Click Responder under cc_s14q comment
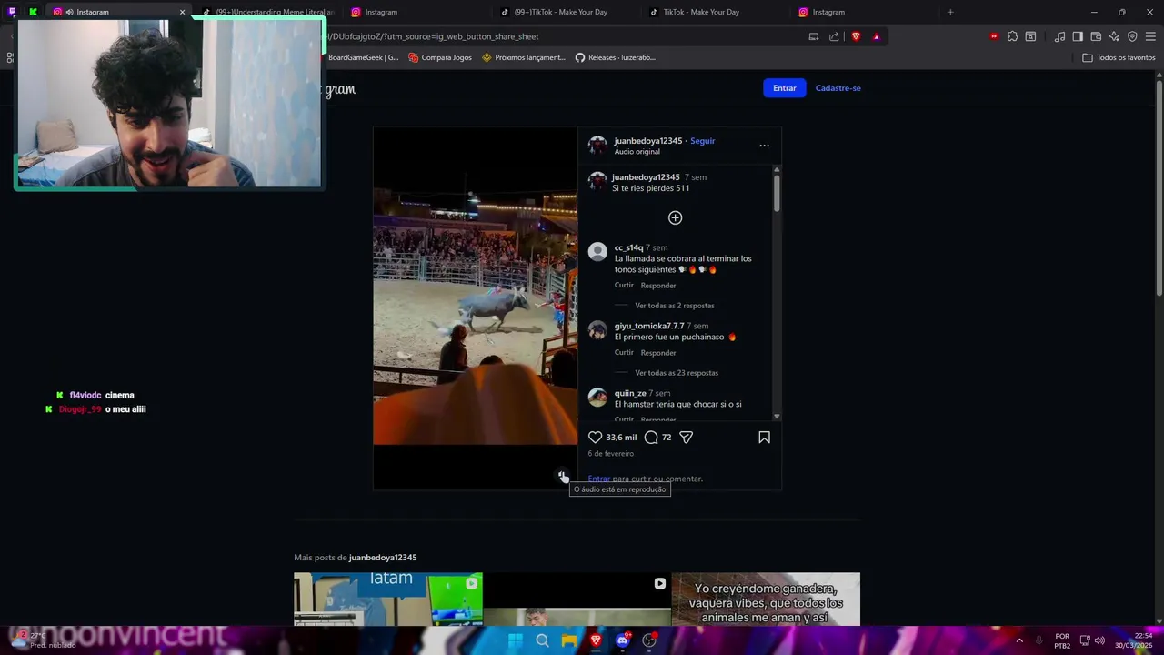 658,286
